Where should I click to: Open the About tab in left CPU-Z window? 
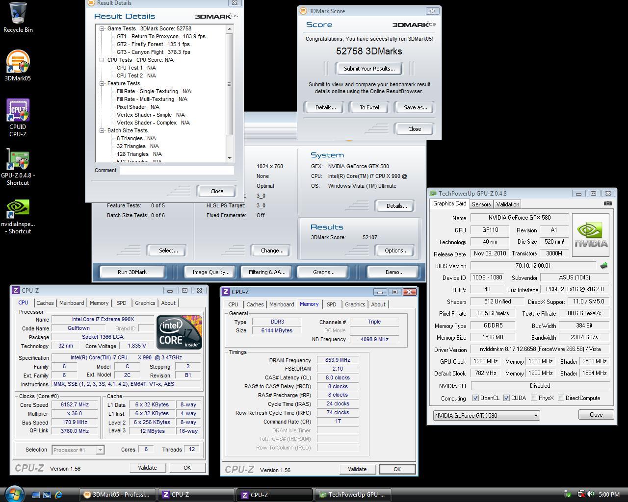coord(168,303)
